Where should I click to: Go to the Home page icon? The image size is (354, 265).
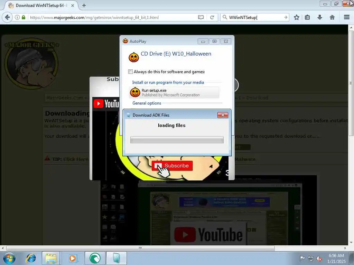click(332, 17)
